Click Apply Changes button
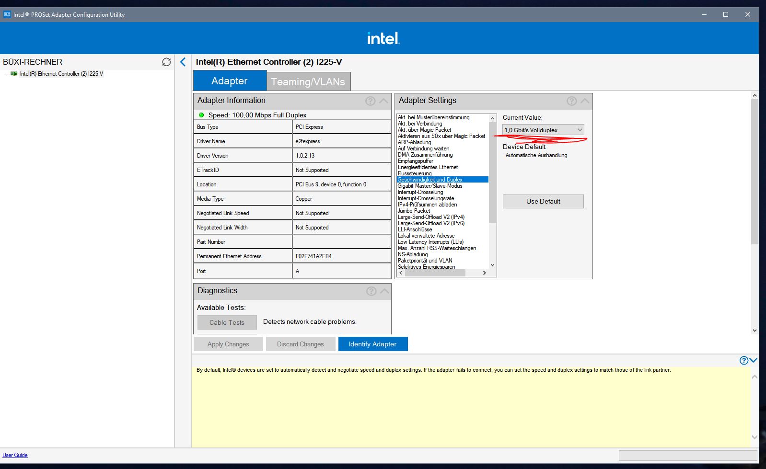The width and height of the screenshot is (766, 469). [x=228, y=344]
